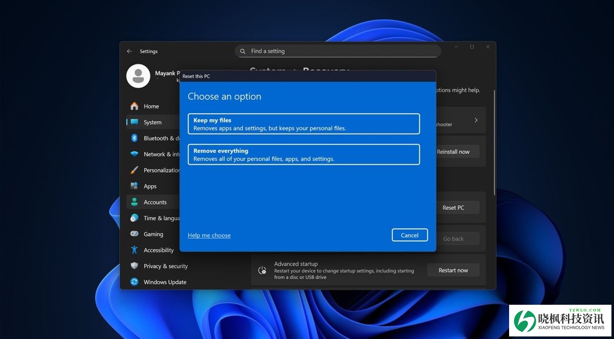The height and width of the screenshot is (339, 614).
Task: Select the Gaming controller icon
Action: (x=134, y=234)
